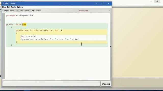Screen dimensions: 163x91
Task: Open the Edit menu
Action: point(8,7)
